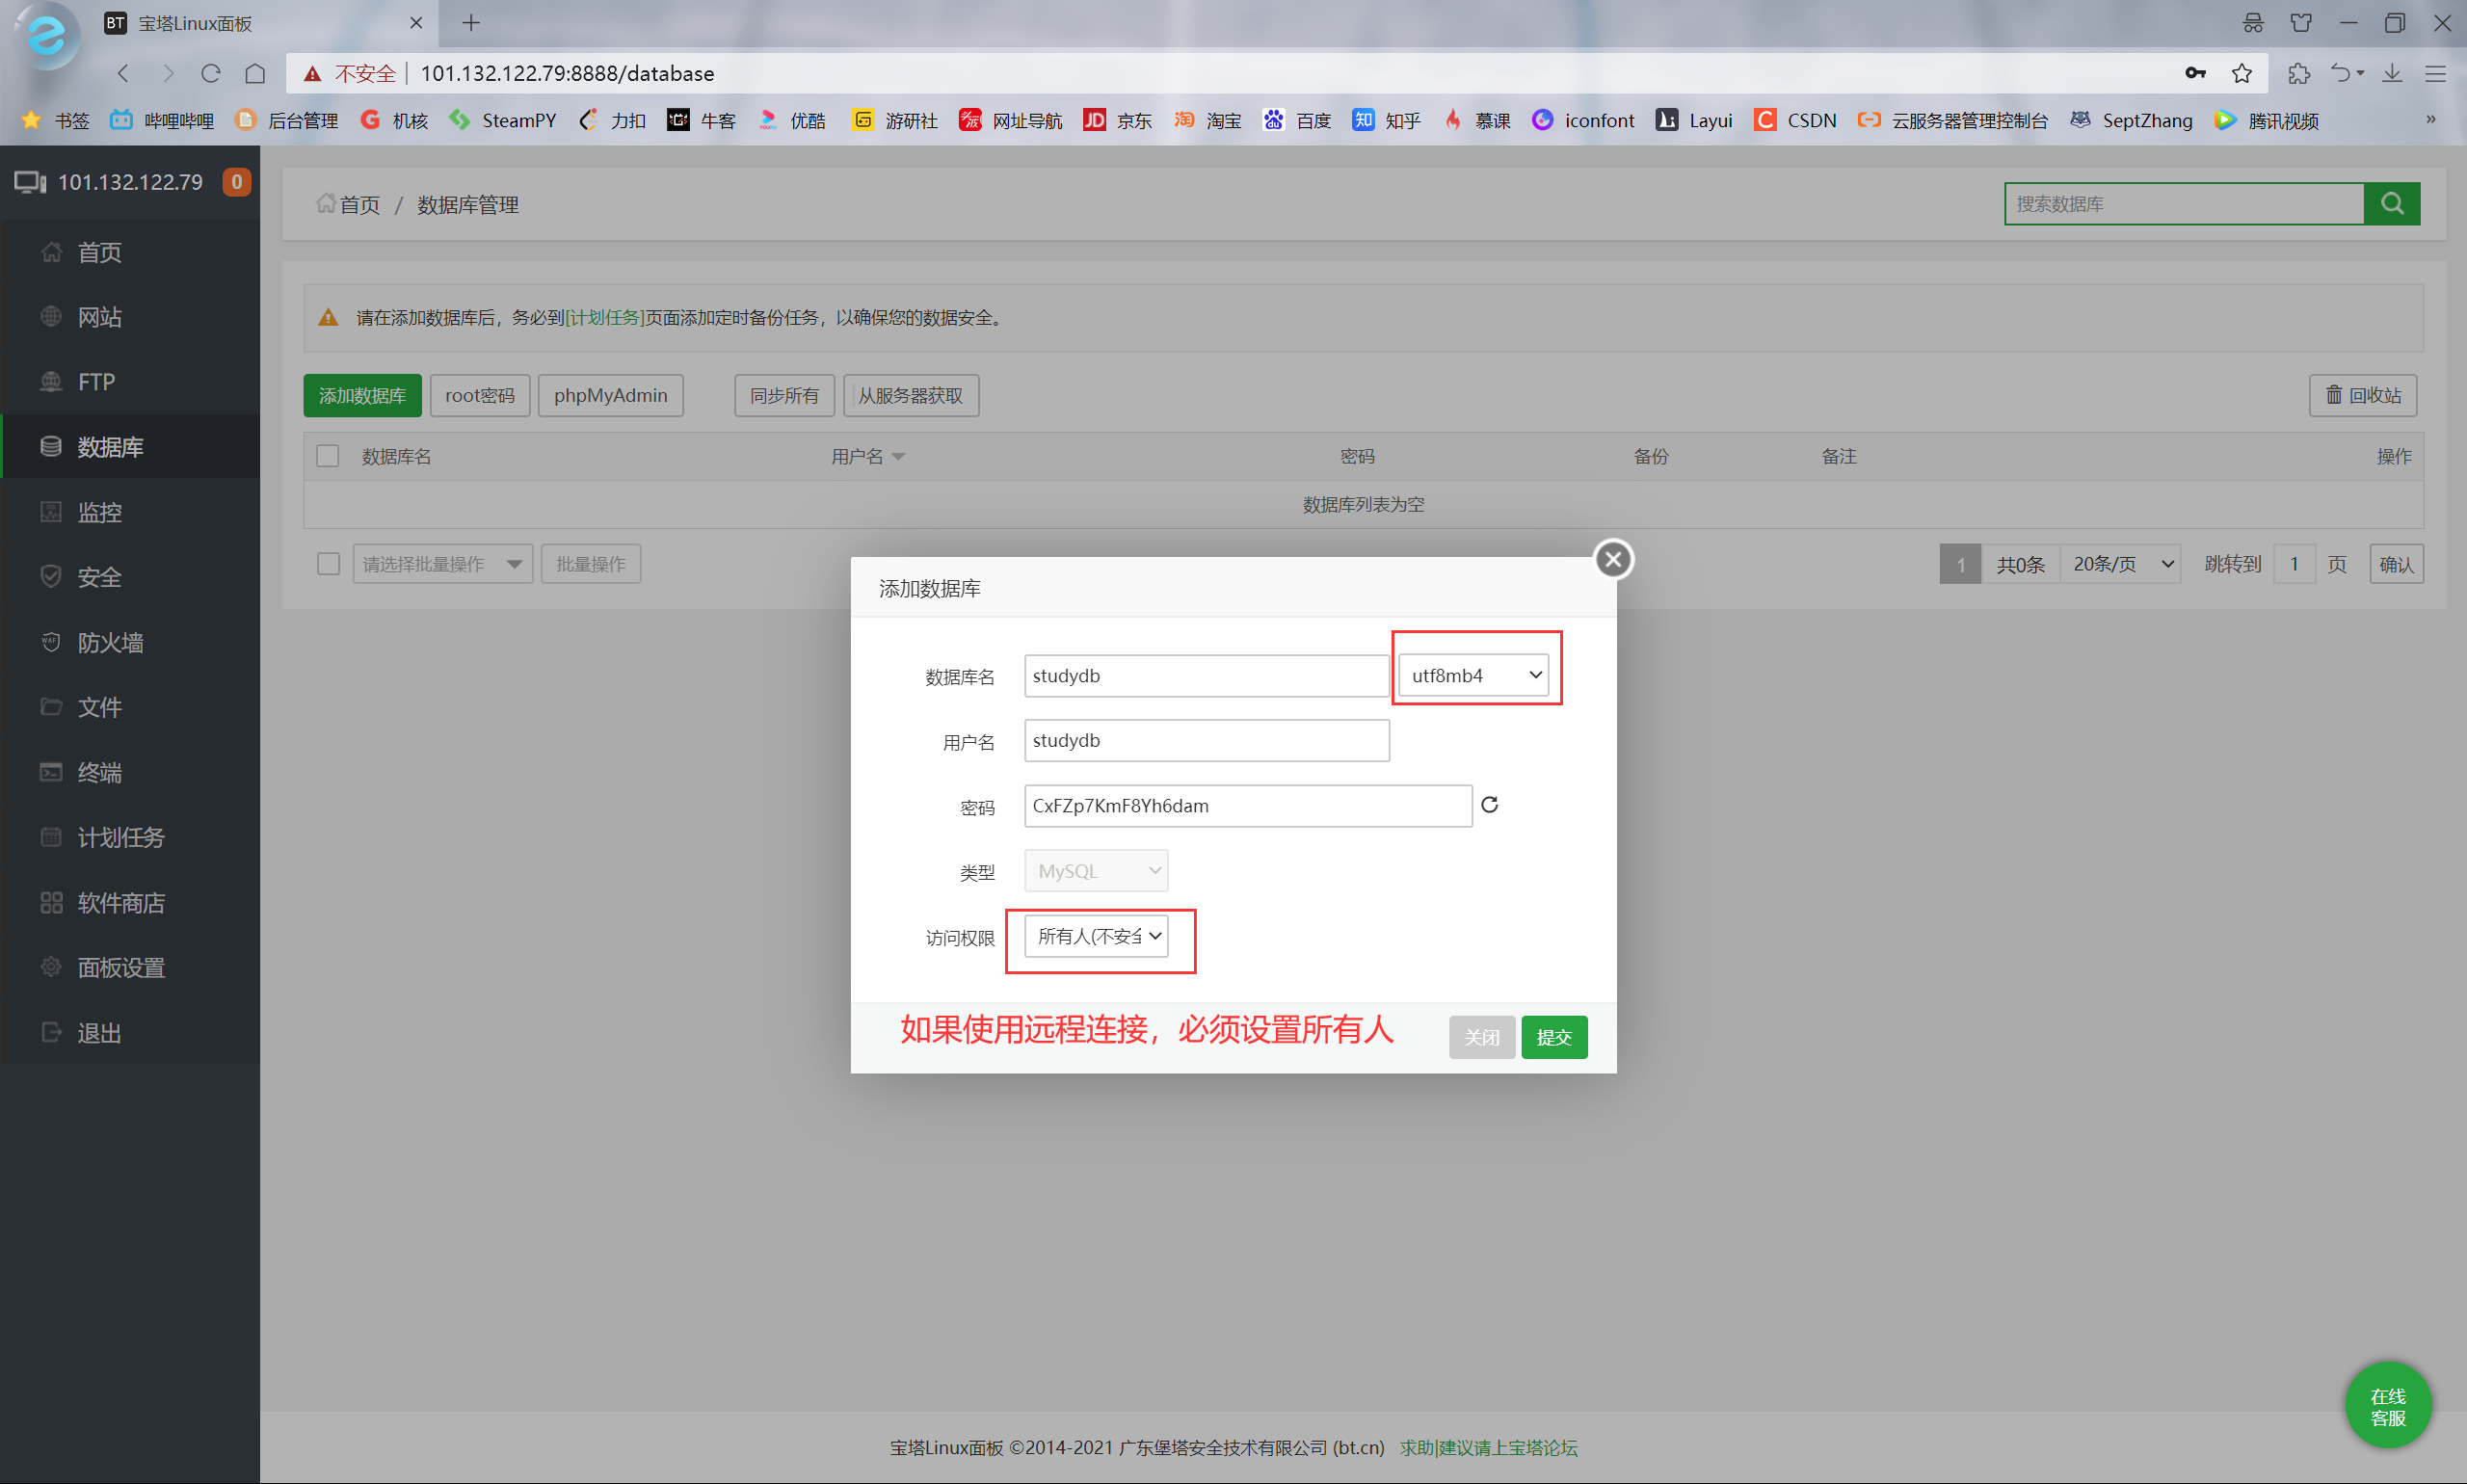Toggle the select-all checkbox in table header
This screenshot has height=1484, width=2467.
click(x=328, y=457)
